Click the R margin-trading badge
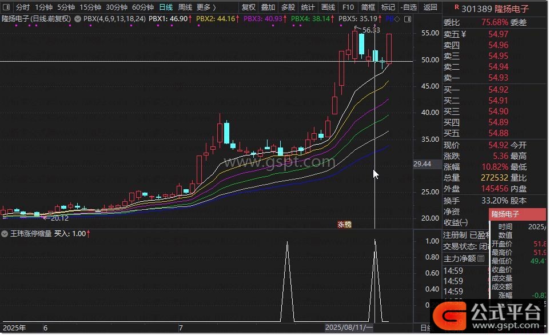This screenshot has width=550, height=335. (x=456, y=7)
